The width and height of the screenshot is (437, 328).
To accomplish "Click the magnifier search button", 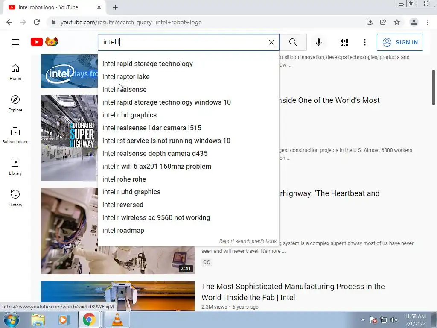I will (293, 42).
